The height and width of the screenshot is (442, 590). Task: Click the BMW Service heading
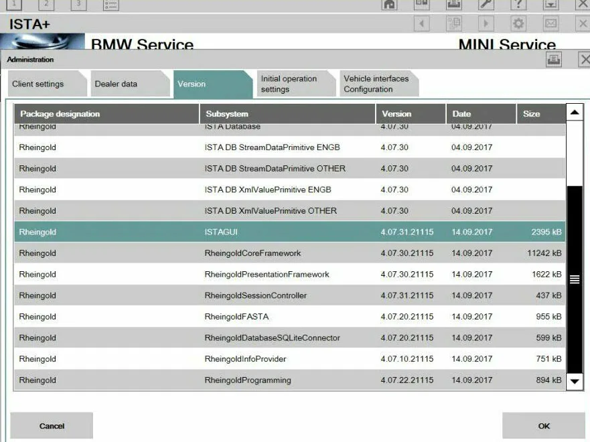click(x=142, y=44)
